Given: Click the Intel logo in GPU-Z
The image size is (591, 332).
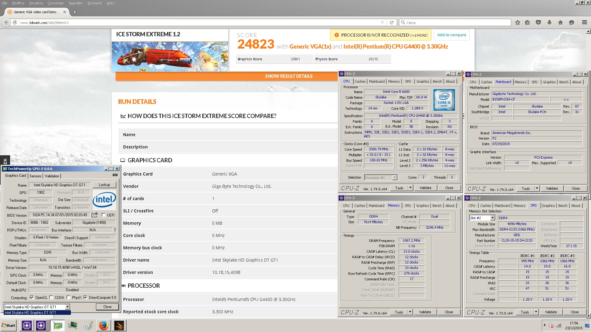Looking at the screenshot, I should coord(104,200).
